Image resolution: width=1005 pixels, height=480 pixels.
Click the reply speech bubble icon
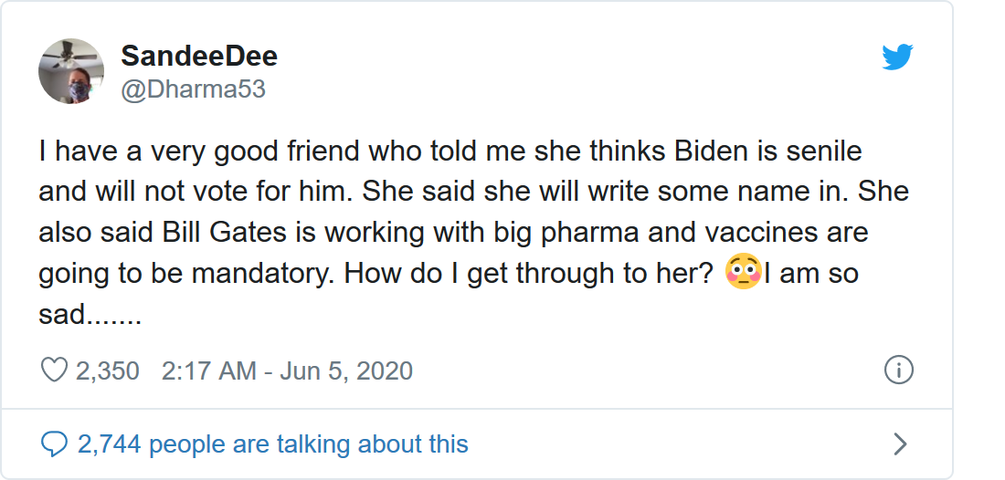[55, 444]
